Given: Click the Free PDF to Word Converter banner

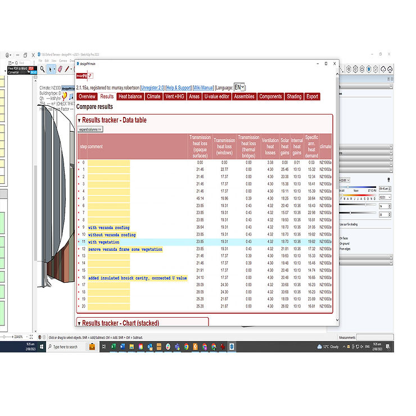Looking at the screenshot, I should pyautogui.click(x=22, y=70).
